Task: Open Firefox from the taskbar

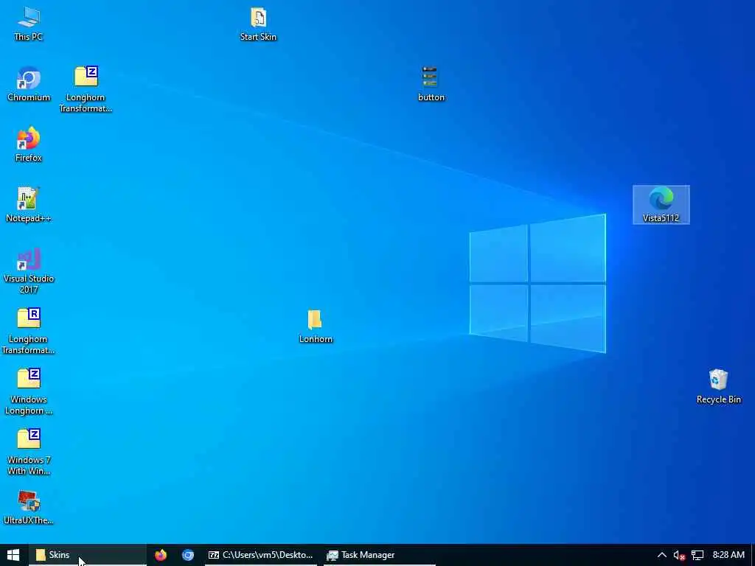Action: 160,555
